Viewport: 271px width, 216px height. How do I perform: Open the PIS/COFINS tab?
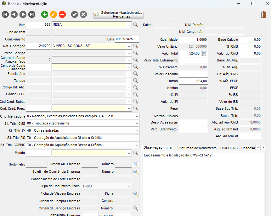coord(229,148)
